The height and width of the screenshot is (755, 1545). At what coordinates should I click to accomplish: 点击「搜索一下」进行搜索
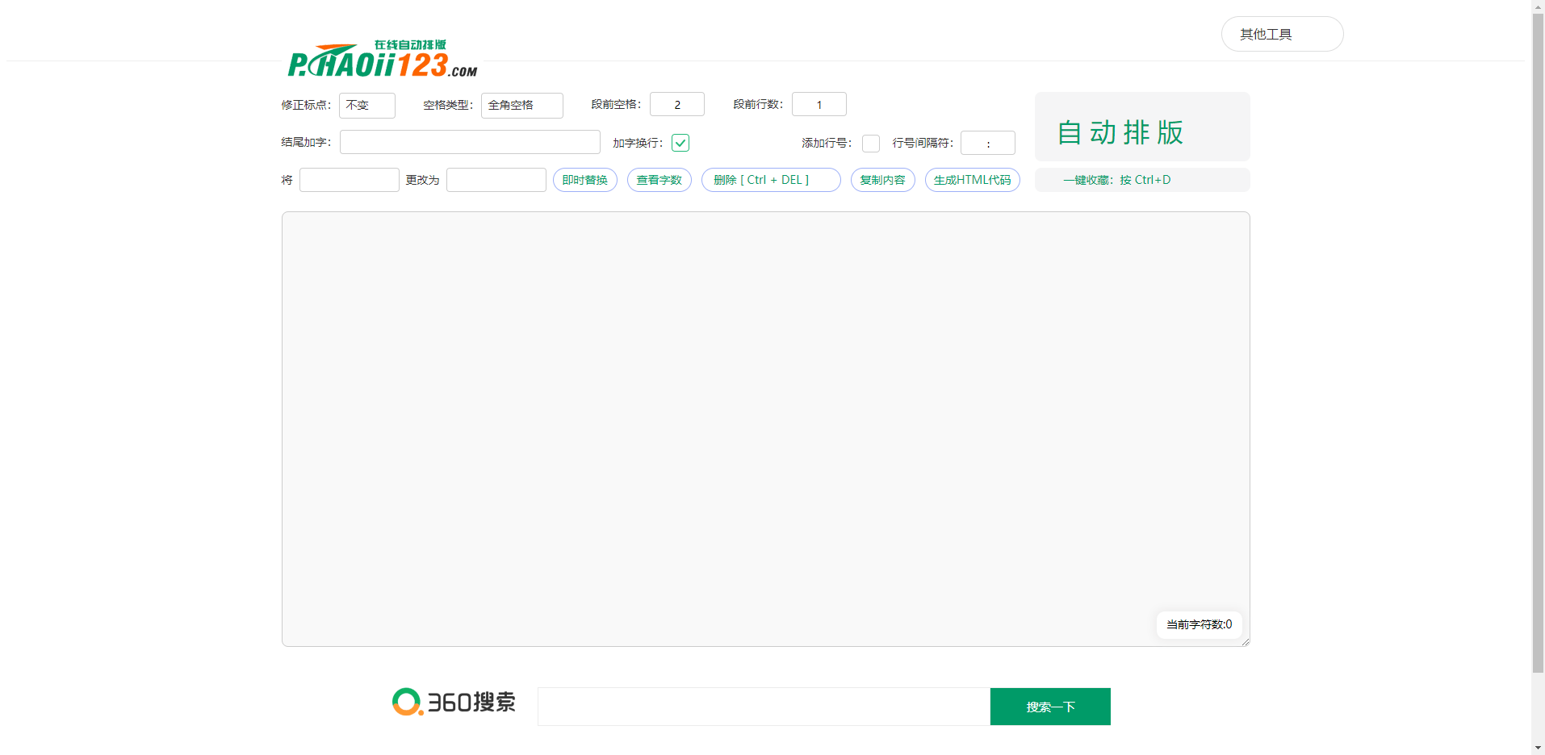click(1049, 706)
